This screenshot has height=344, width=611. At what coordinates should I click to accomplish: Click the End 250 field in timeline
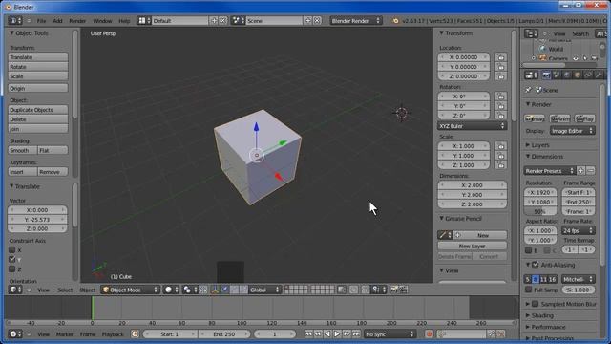[x=224, y=334]
